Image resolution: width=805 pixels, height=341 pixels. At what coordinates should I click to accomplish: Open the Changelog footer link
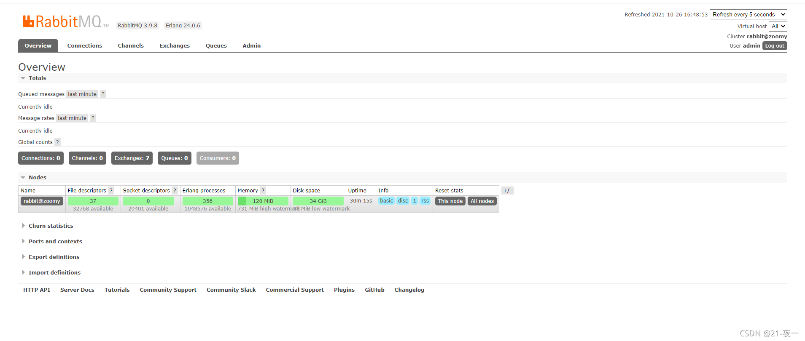[x=409, y=290]
